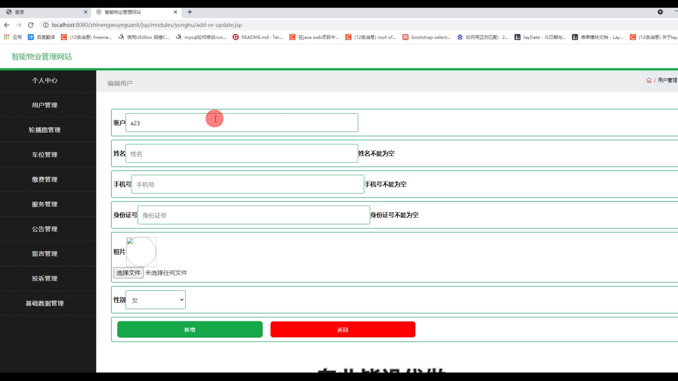Image resolution: width=678 pixels, height=381 pixels.
Task: Click the 用户管理 breadcrumb link
Action: pos(667,80)
